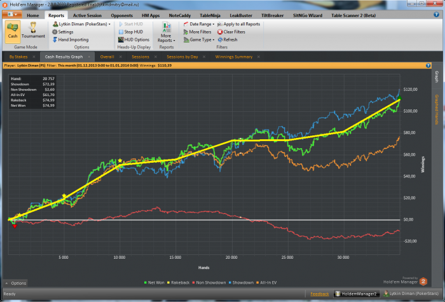Toggle Non Showdown line in legend
This screenshot has width=445, height=302.
209,283
